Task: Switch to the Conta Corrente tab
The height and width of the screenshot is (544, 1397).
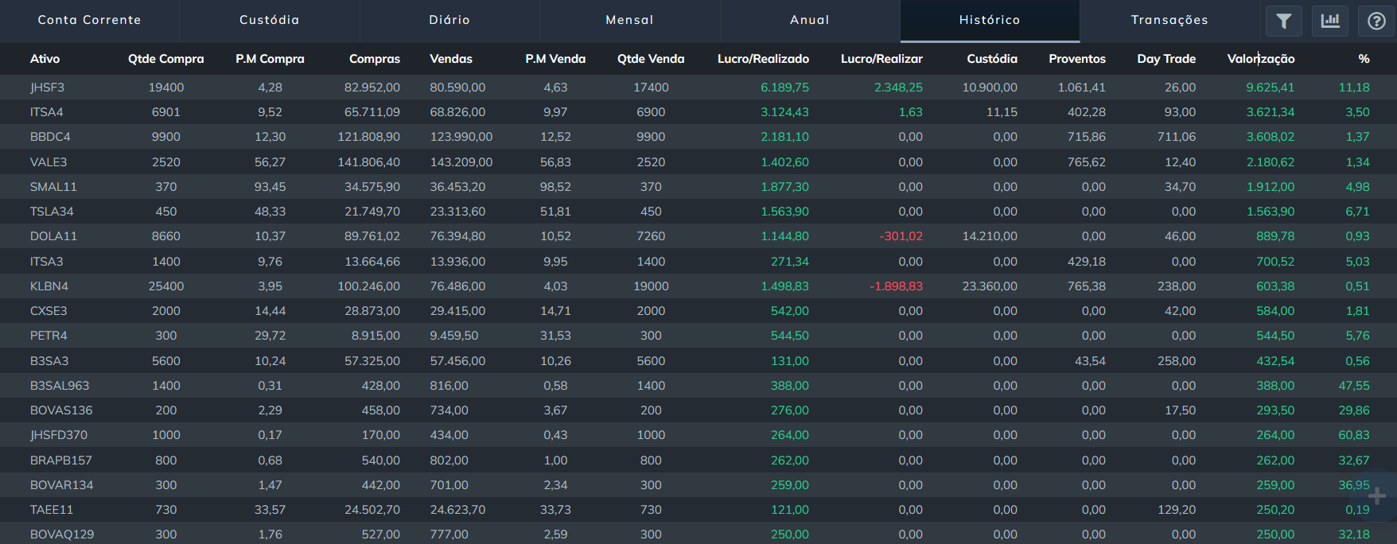Action: [89, 20]
